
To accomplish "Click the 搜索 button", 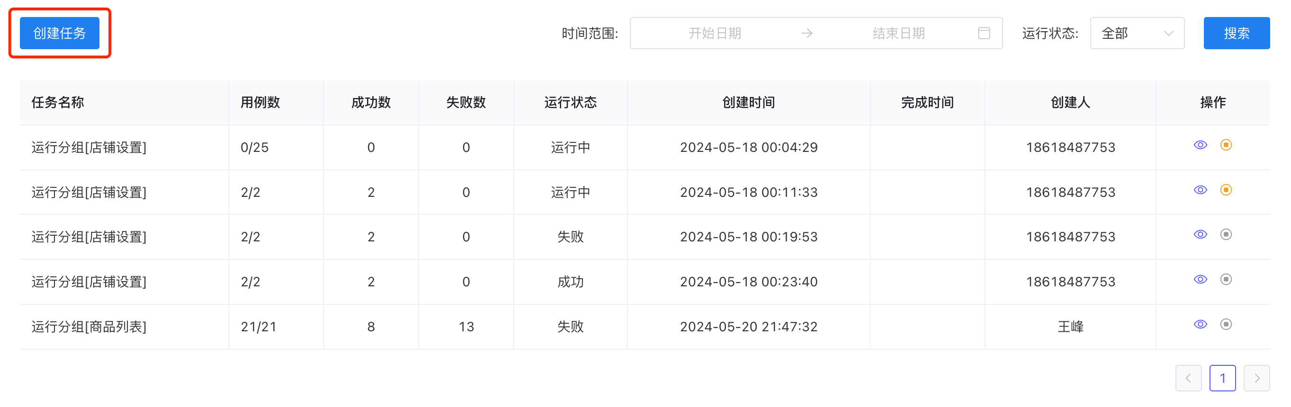I will [1236, 34].
